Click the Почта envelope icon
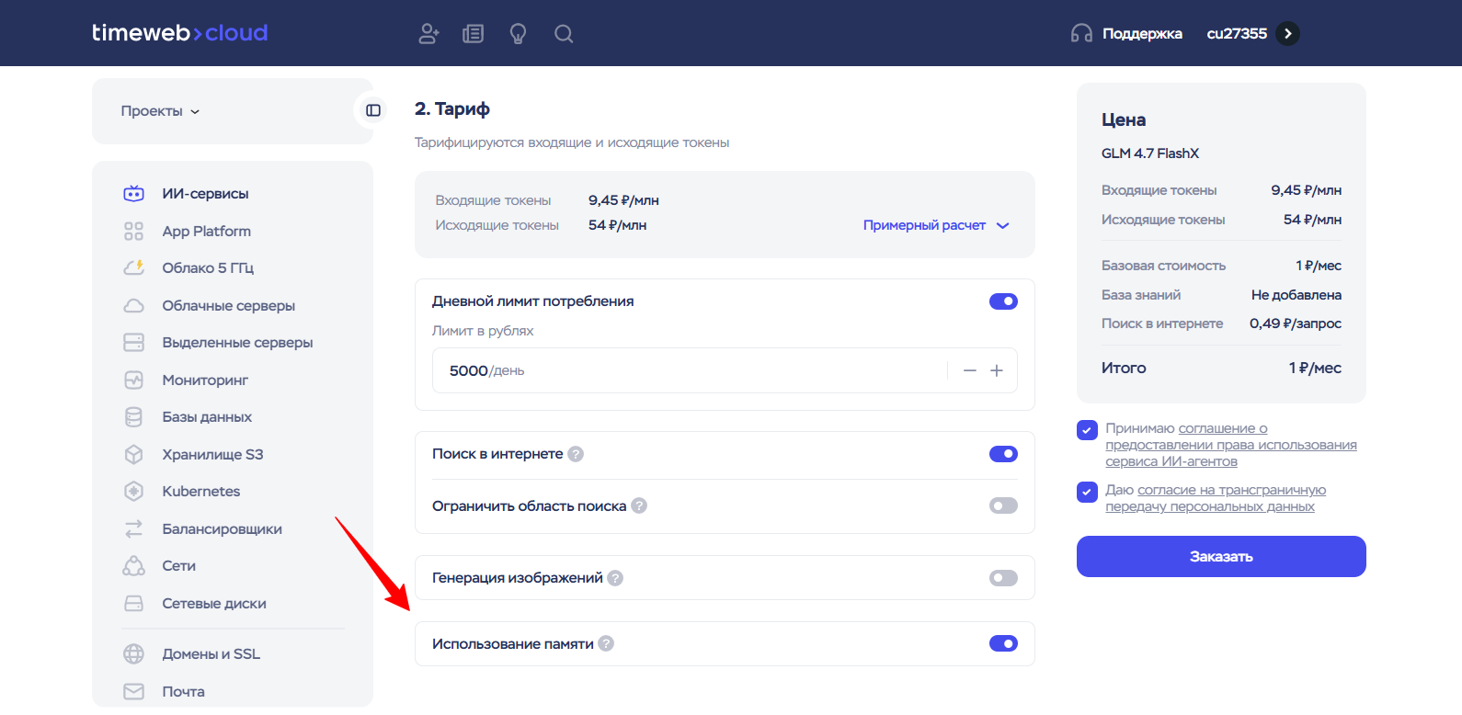 pos(134,691)
